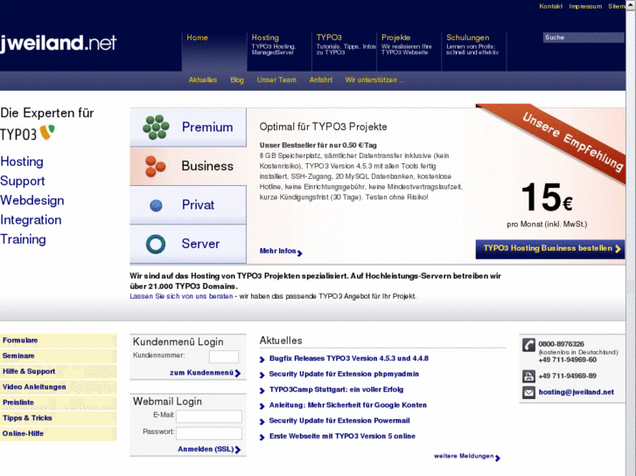Open Formulare in the yellow sidebar

point(58,341)
